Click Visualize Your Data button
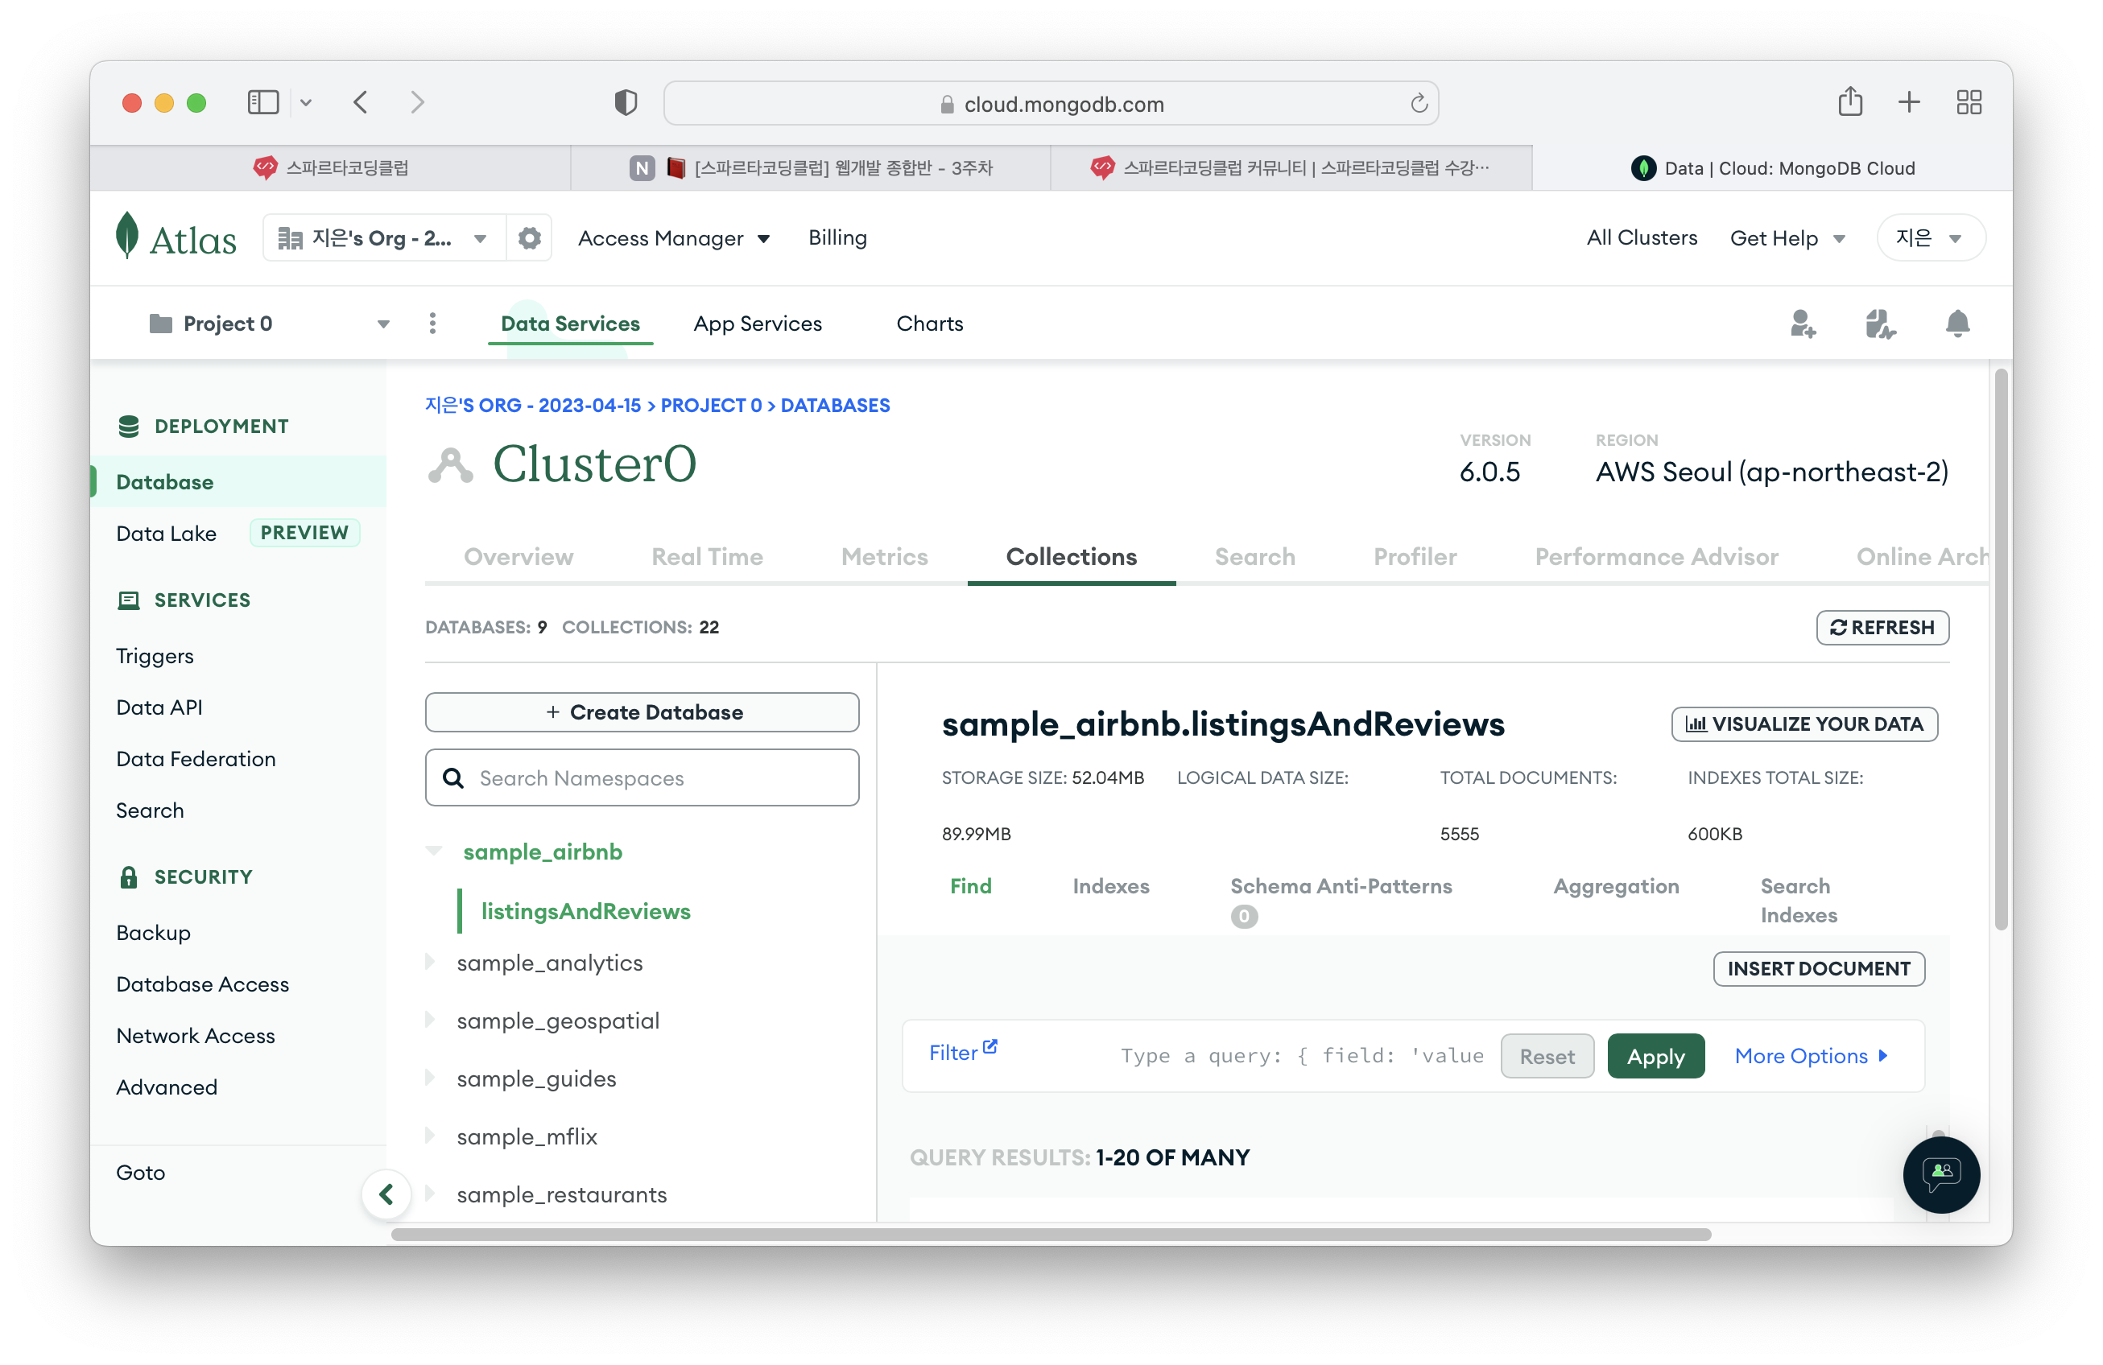 1804,724
